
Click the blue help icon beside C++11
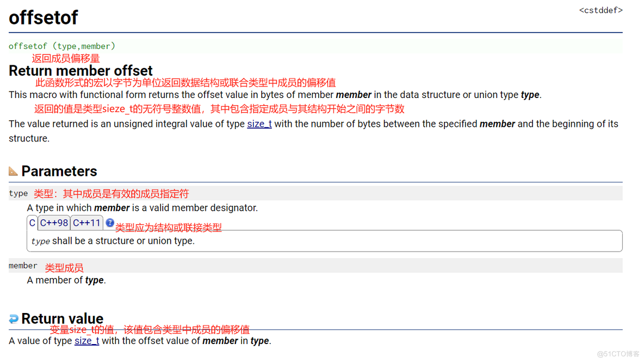coord(110,223)
